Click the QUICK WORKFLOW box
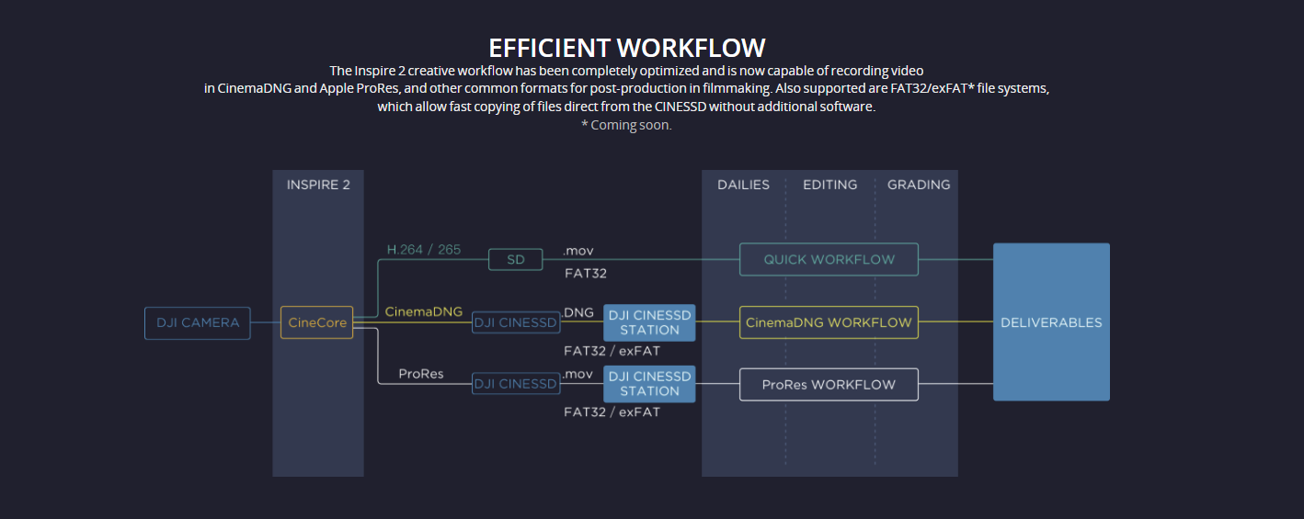1304x519 pixels. coord(829,260)
